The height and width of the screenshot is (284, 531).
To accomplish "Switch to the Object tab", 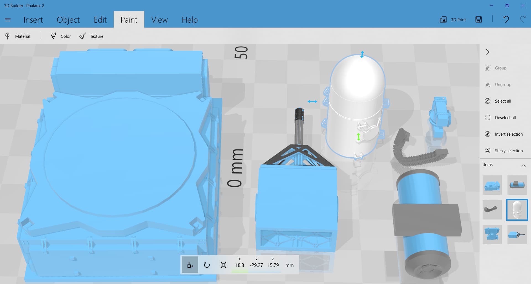I will pyautogui.click(x=68, y=20).
